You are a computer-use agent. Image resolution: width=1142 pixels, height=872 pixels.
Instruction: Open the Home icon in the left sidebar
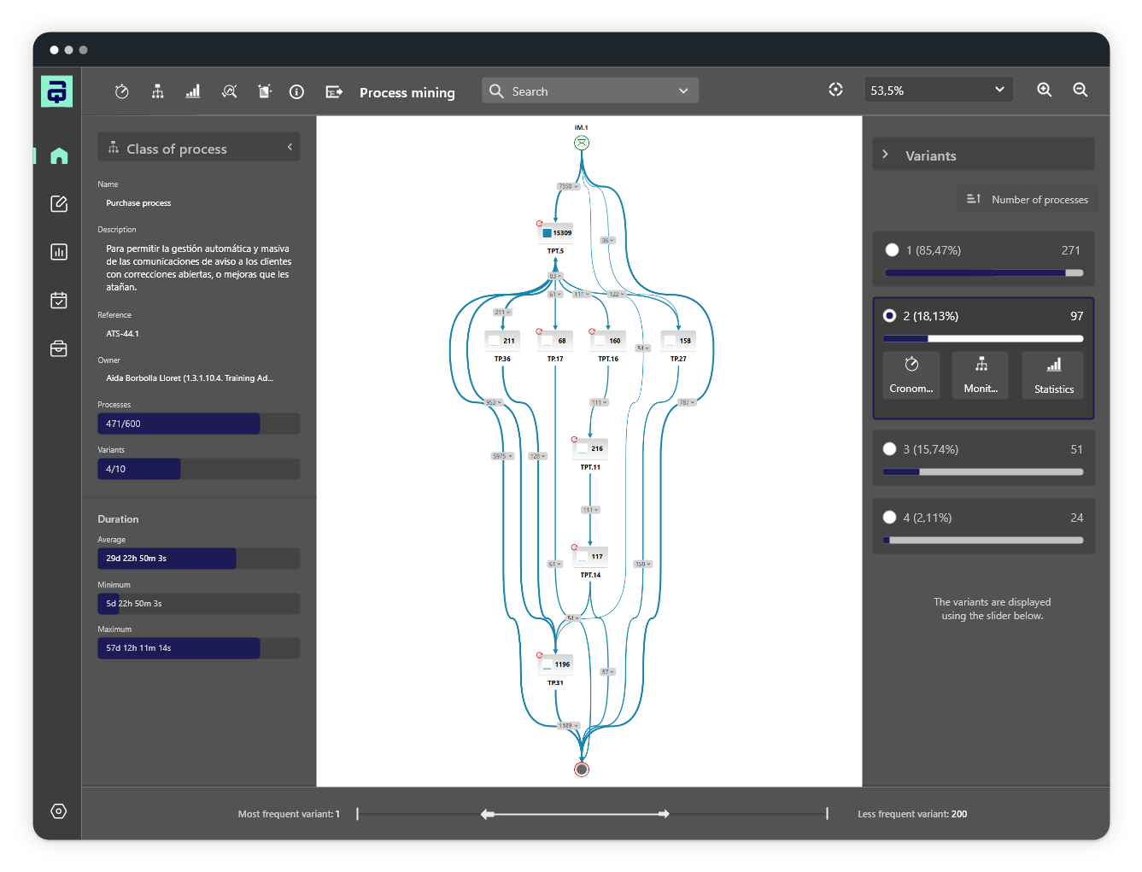(58, 155)
